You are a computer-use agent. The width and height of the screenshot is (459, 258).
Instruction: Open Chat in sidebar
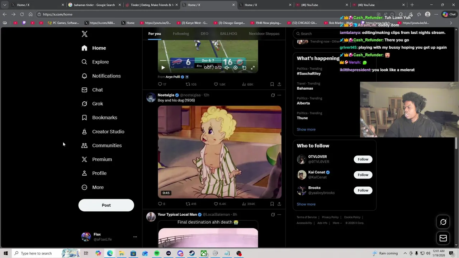point(92,90)
